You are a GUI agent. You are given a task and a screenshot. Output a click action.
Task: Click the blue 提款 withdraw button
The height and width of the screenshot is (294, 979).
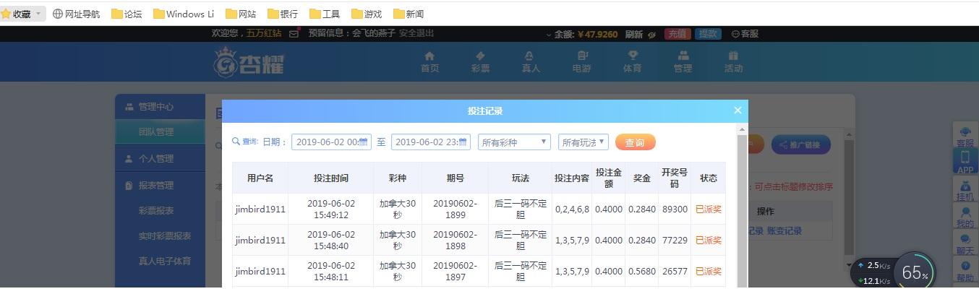point(708,33)
